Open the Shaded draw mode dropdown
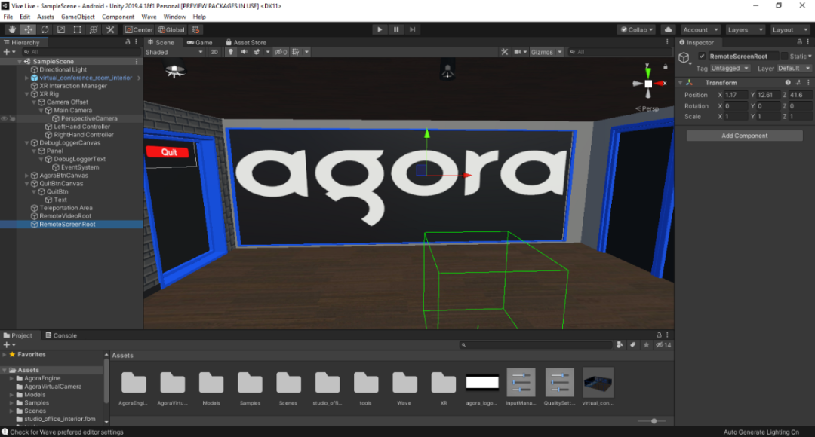The height and width of the screenshot is (437, 815). [x=174, y=52]
